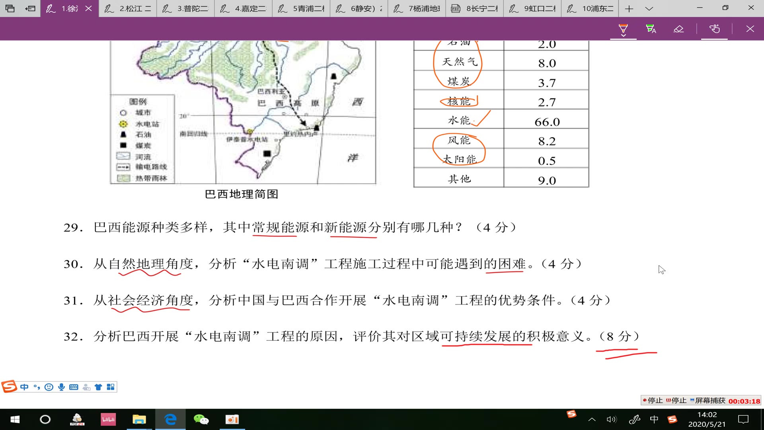Show hidden system tray icons
Viewport: 764px width, 430px height.
[x=592, y=419]
